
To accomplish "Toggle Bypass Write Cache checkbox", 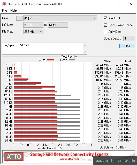I will [105, 25].
